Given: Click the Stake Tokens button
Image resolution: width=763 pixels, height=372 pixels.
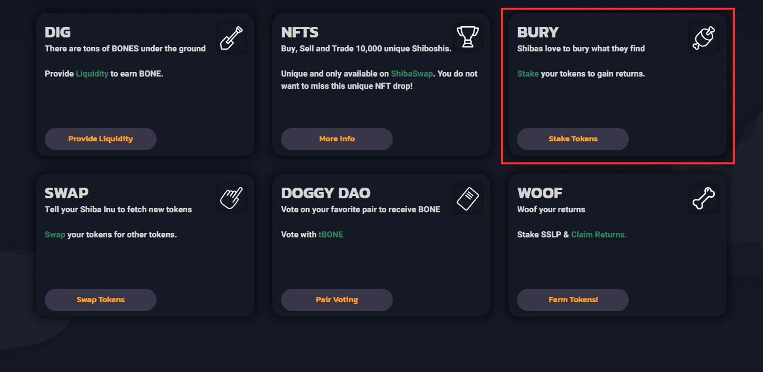Looking at the screenshot, I should [573, 139].
